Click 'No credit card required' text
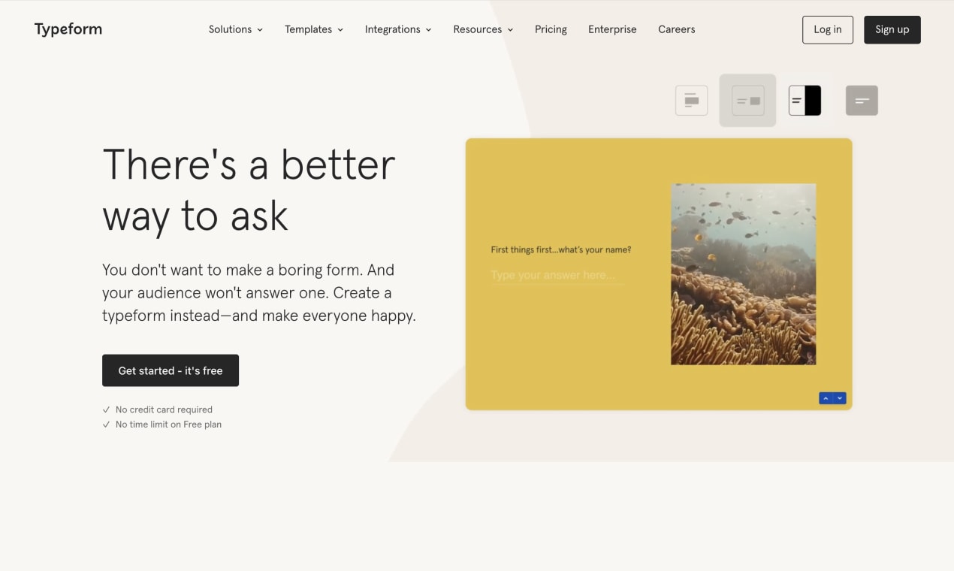Image resolution: width=954 pixels, height=571 pixels. click(x=164, y=409)
